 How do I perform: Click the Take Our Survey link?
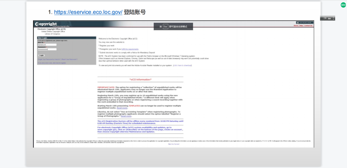click(174, 144)
